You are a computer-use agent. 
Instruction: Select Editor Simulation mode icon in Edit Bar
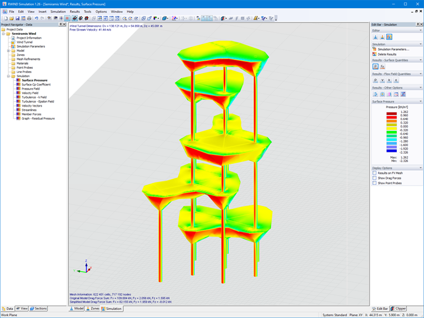389,37
